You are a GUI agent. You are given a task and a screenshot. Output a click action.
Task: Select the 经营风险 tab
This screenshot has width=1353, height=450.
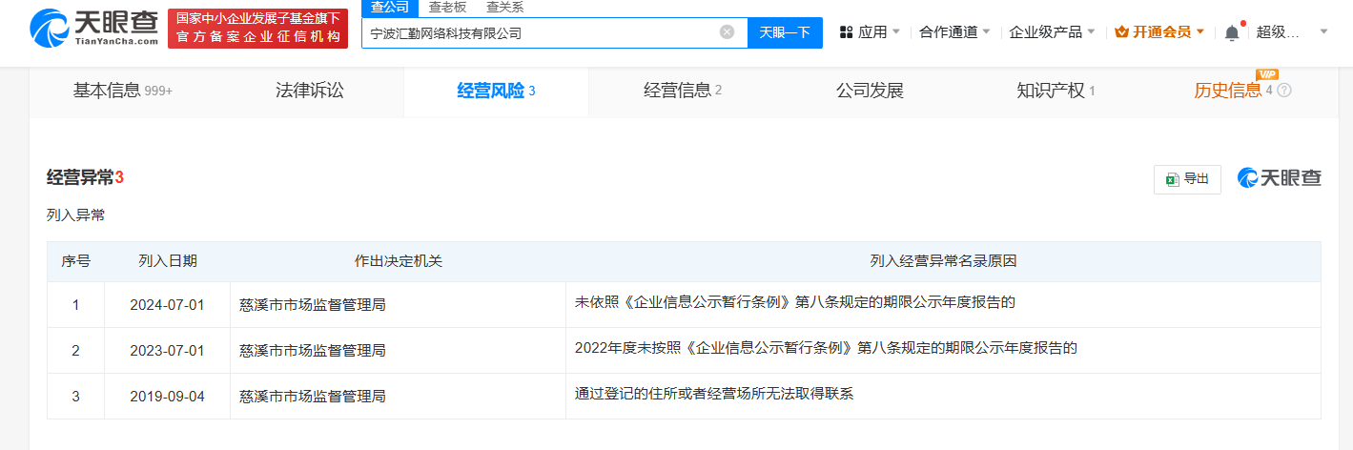pyautogui.click(x=496, y=92)
